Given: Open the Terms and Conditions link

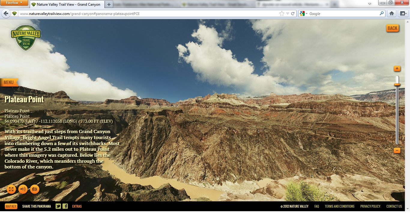Looking at the screenshot, I should [339, 206].
